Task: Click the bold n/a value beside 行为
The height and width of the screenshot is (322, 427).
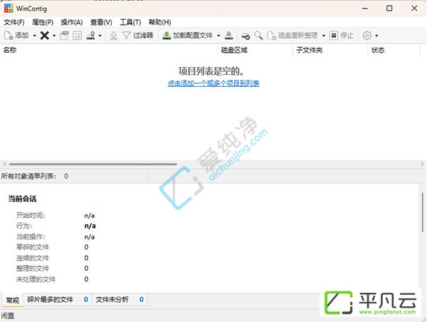Action: (90, 226)
